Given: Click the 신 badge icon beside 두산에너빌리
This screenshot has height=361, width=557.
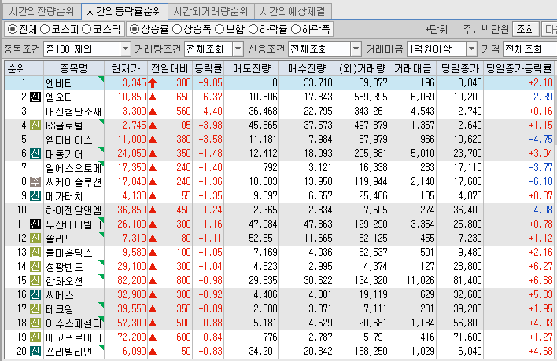Looking at the screenshot, I should (x=35, y=224).
